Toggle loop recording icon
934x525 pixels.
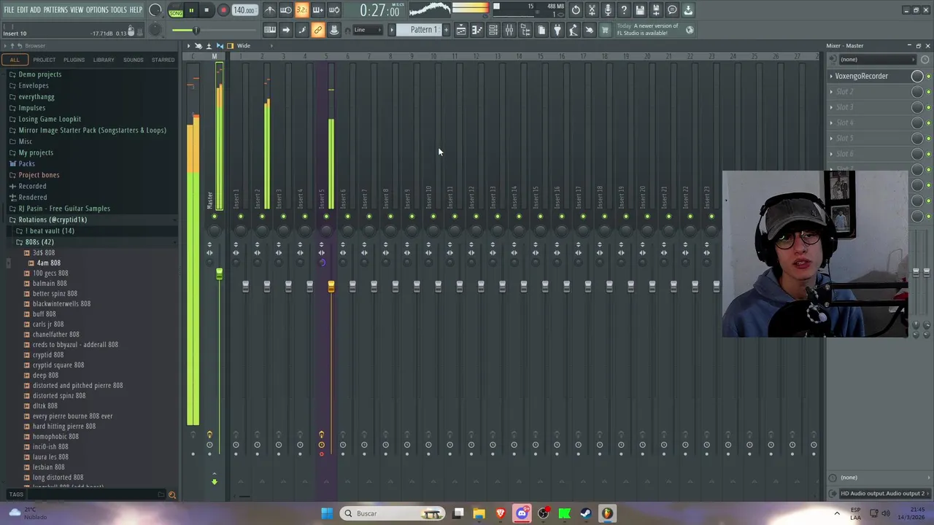tap(333, 10)
